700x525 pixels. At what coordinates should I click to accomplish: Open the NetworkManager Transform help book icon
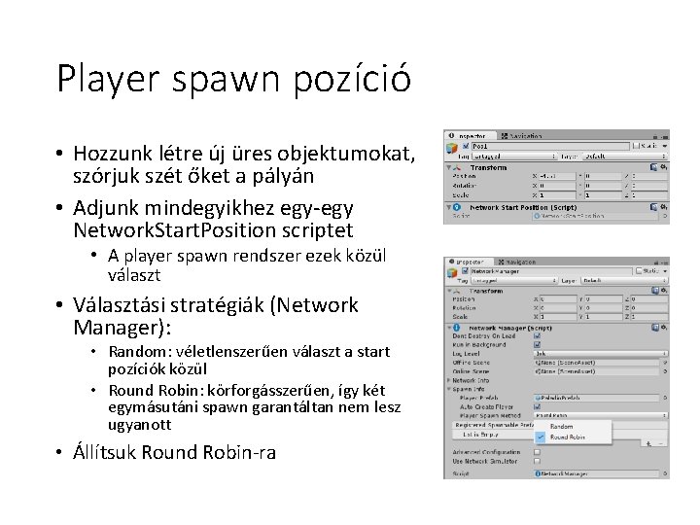coord(655,291)
